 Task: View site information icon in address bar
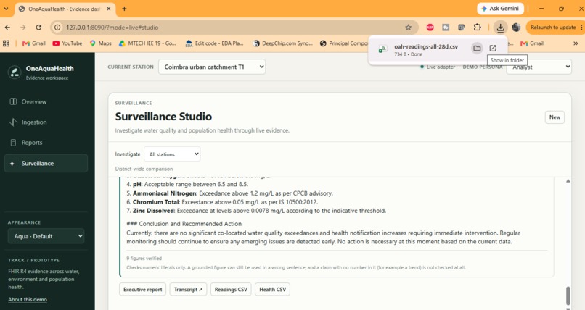[57, 28]
